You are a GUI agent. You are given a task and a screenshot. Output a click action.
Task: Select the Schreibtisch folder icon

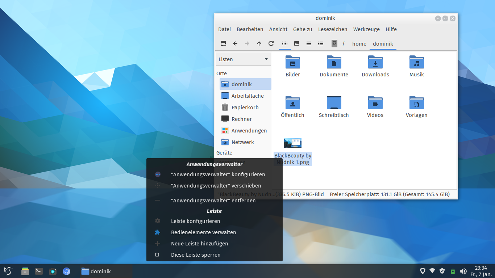[334, 103]
